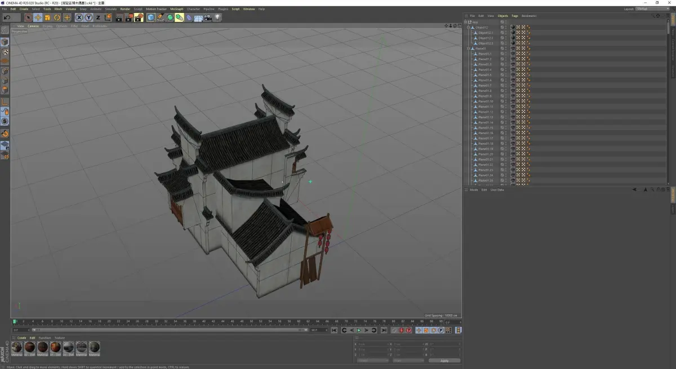Collapse the Plane01 hierarchy
This screenshot has width=676, height=369.
pos(468,48)
